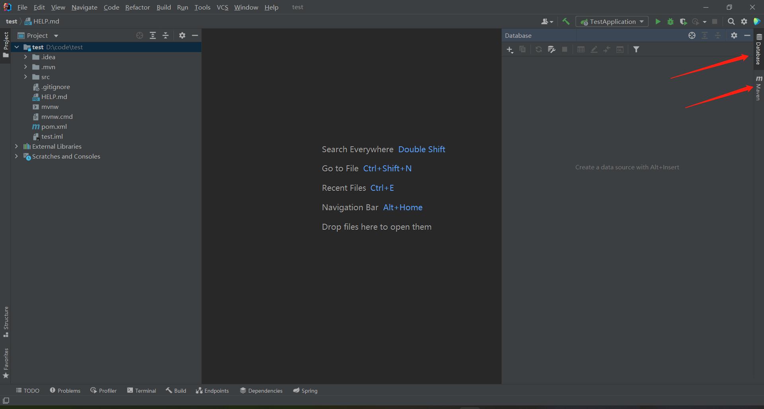Viewport: 764px width, 409px height.
Task: Open the Terminal tab
Action: pos(142,391)
